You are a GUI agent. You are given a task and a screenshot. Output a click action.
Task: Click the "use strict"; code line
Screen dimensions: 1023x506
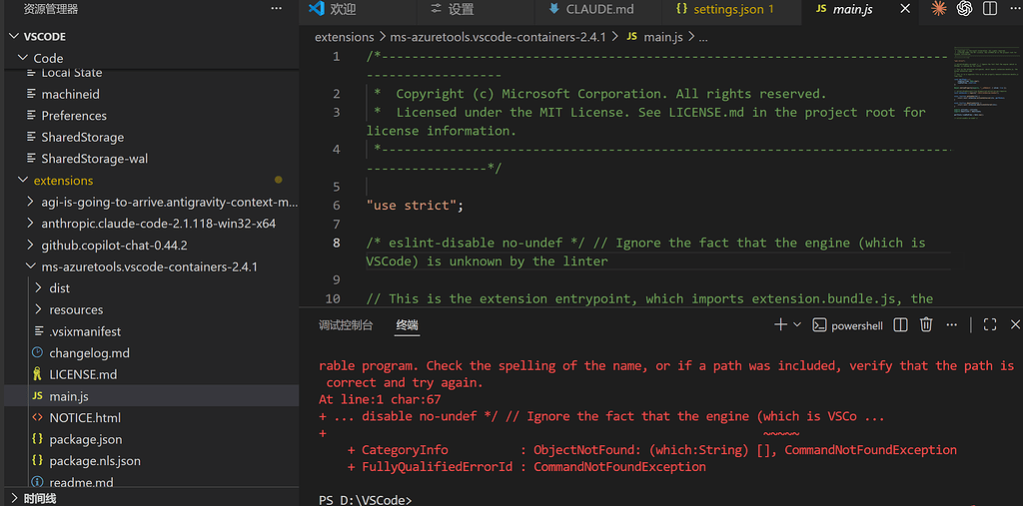click(415, 206)
